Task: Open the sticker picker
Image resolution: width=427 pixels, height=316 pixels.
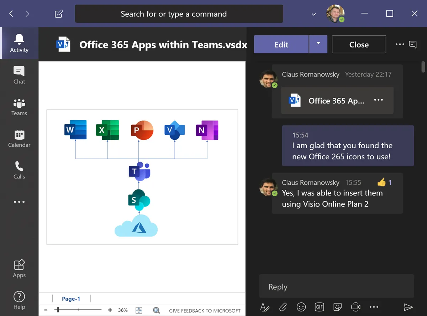Action: 337,307
